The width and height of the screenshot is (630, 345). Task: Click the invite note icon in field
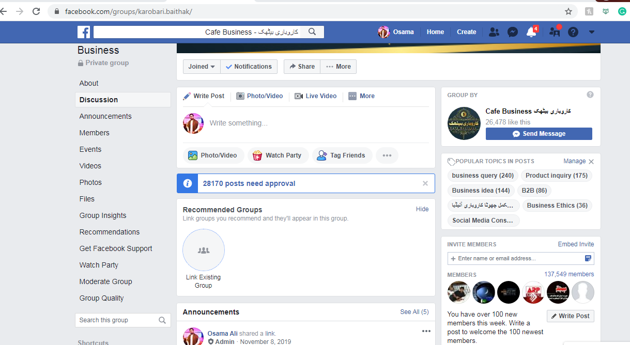tap(588, 258)
